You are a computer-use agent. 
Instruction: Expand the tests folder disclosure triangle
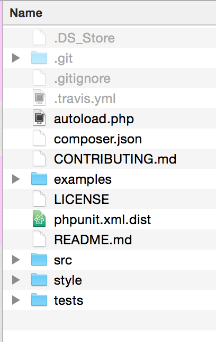(16, 300)
